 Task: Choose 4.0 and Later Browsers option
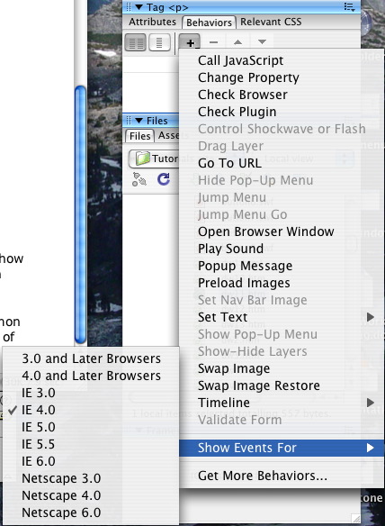tap(91, 376)
